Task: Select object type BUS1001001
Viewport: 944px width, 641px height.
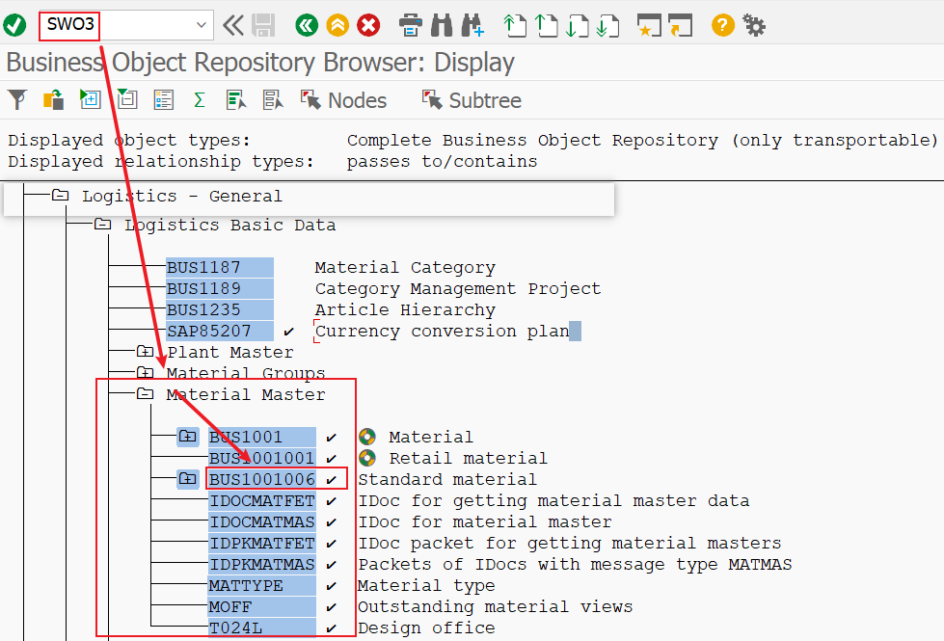Action: click(x=262, y=458)
